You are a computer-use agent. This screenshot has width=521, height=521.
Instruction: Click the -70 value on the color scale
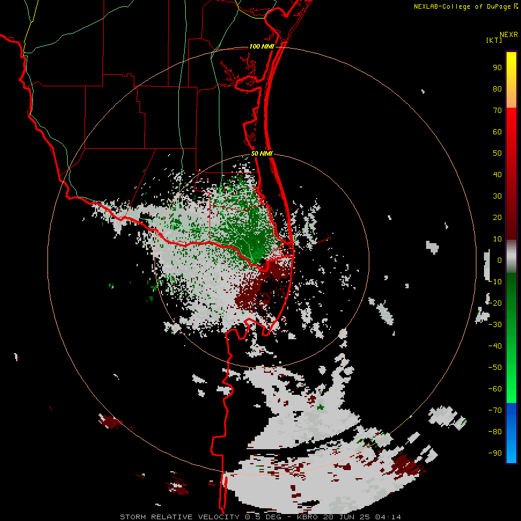(495, 410)
